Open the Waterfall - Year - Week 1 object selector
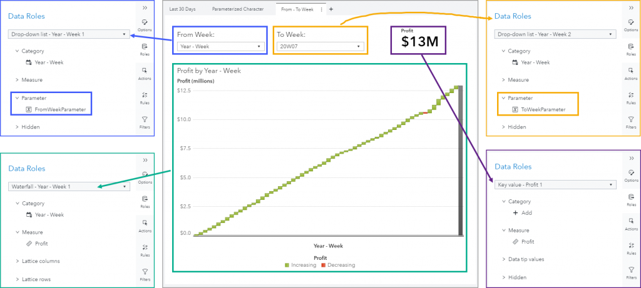Screen dimensions: 641x288 (69, 186)
